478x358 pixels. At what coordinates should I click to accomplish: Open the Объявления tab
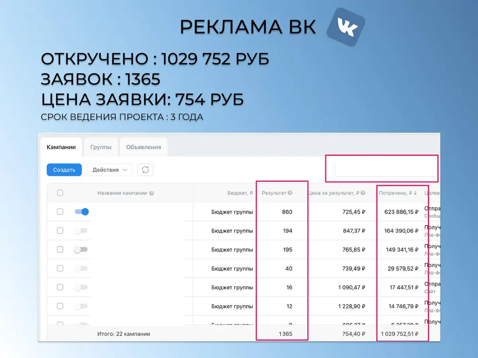143,147
